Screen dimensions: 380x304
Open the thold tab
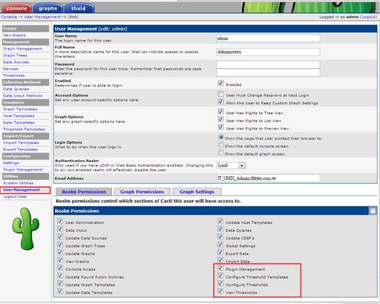(x=79, y=8)
